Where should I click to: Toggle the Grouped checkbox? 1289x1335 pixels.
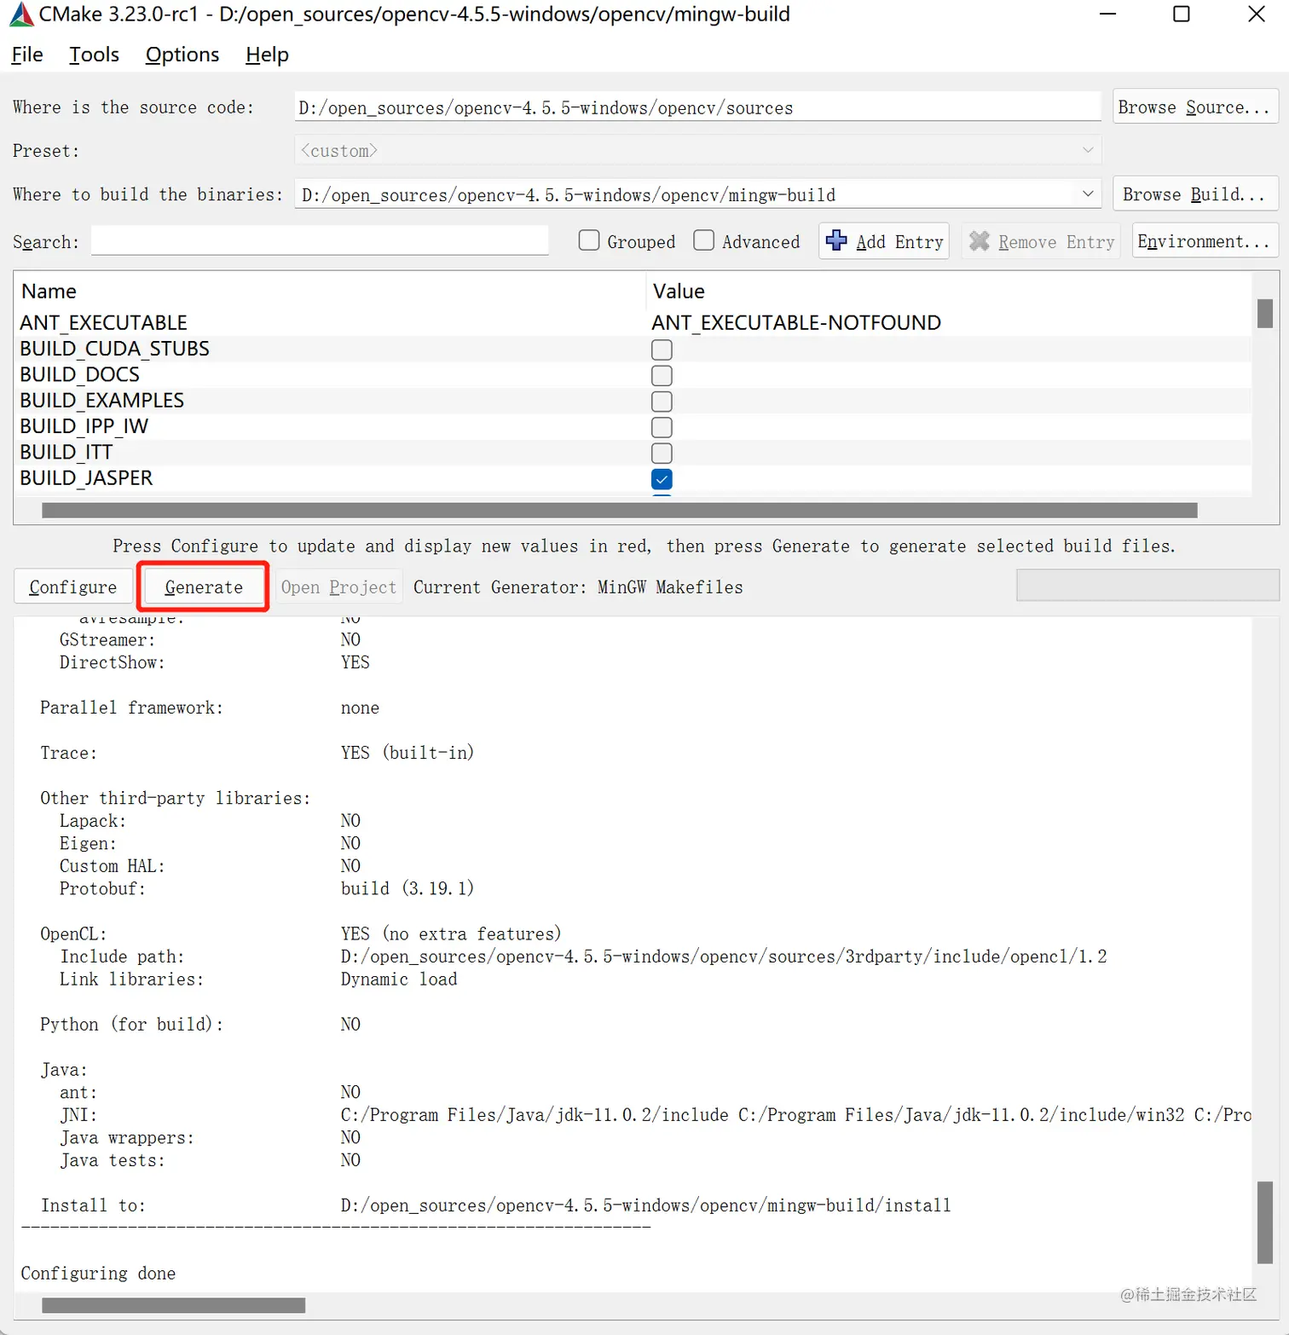(589, 240)
